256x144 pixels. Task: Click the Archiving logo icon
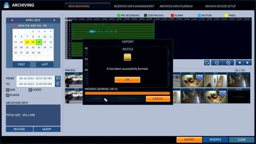pos(6,5)
